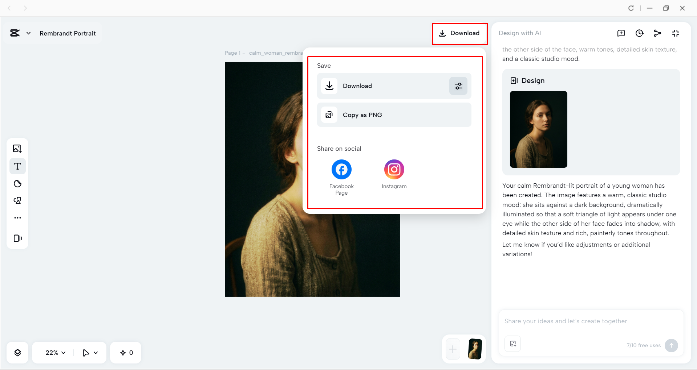Viewport: 697px width, 370px height.
Task: Start a new chat in the AI panel
Action: tap(621, 33)
